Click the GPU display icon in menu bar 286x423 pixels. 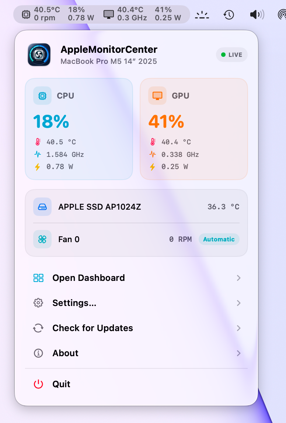click(x=109, y=14)
